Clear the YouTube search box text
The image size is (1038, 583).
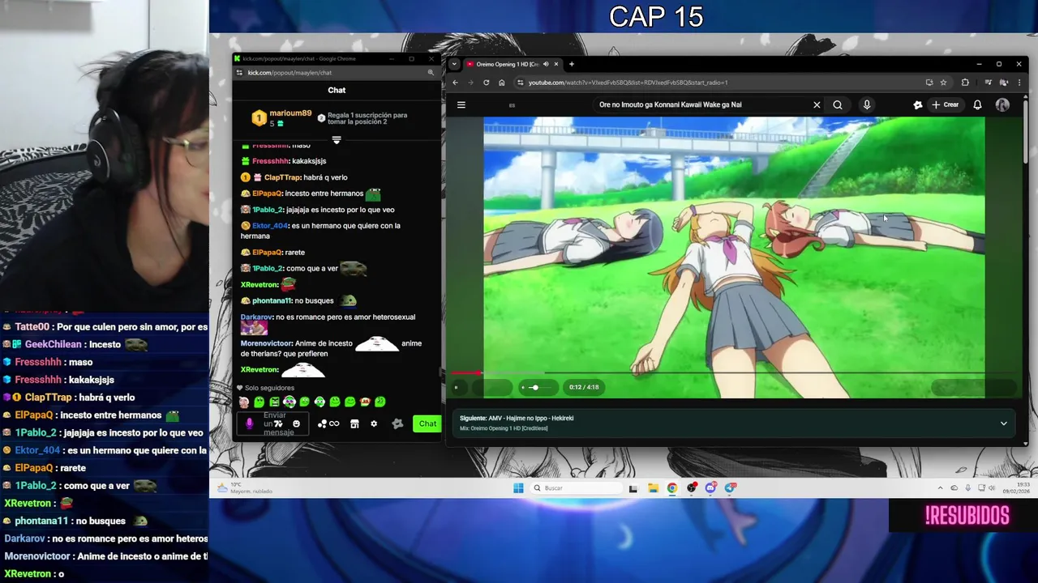pyautogui.click(x=817, y=104)
